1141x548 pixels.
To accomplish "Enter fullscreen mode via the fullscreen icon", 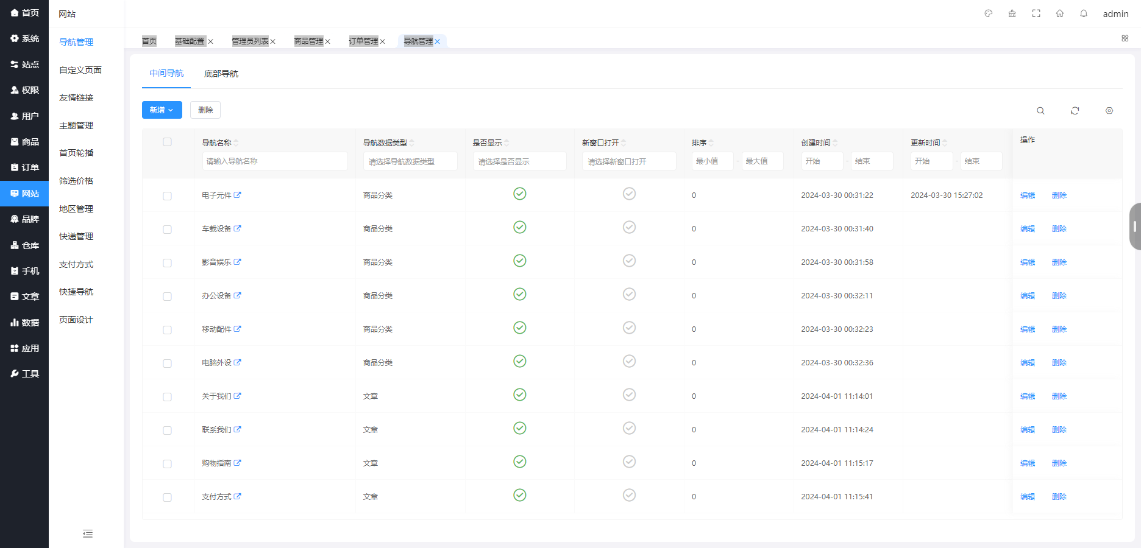I will pos(1036,13).
